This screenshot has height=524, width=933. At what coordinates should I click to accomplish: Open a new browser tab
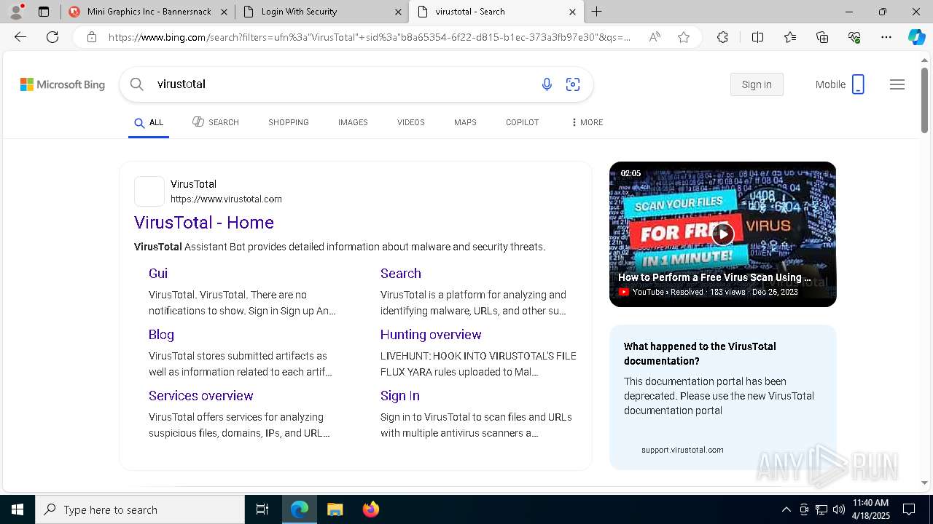click(597, 12)
